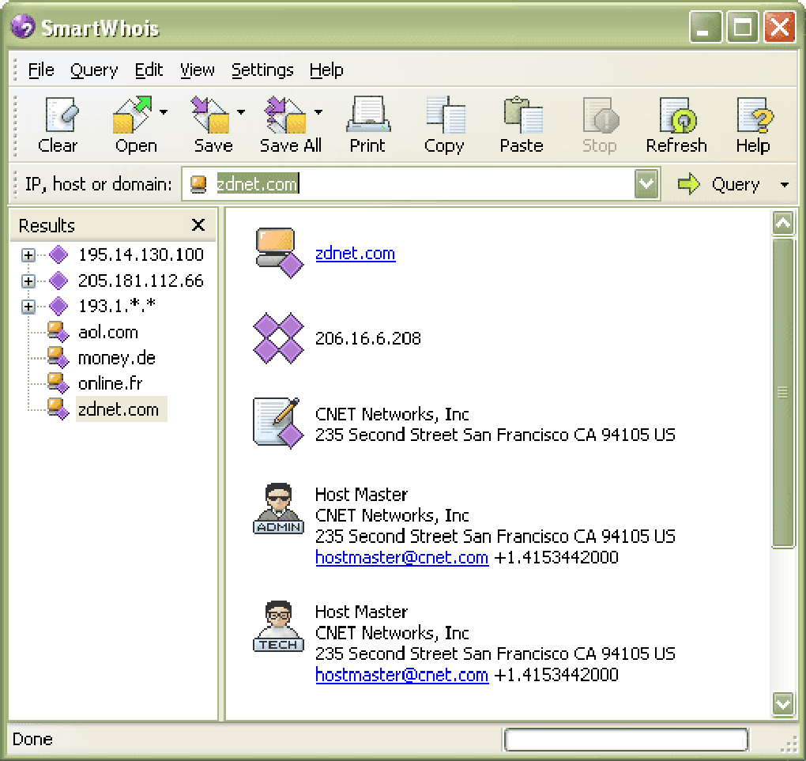Click the scroll up arrow
The height and width of the screenshot is (761, 806).
tap(783, 223)
